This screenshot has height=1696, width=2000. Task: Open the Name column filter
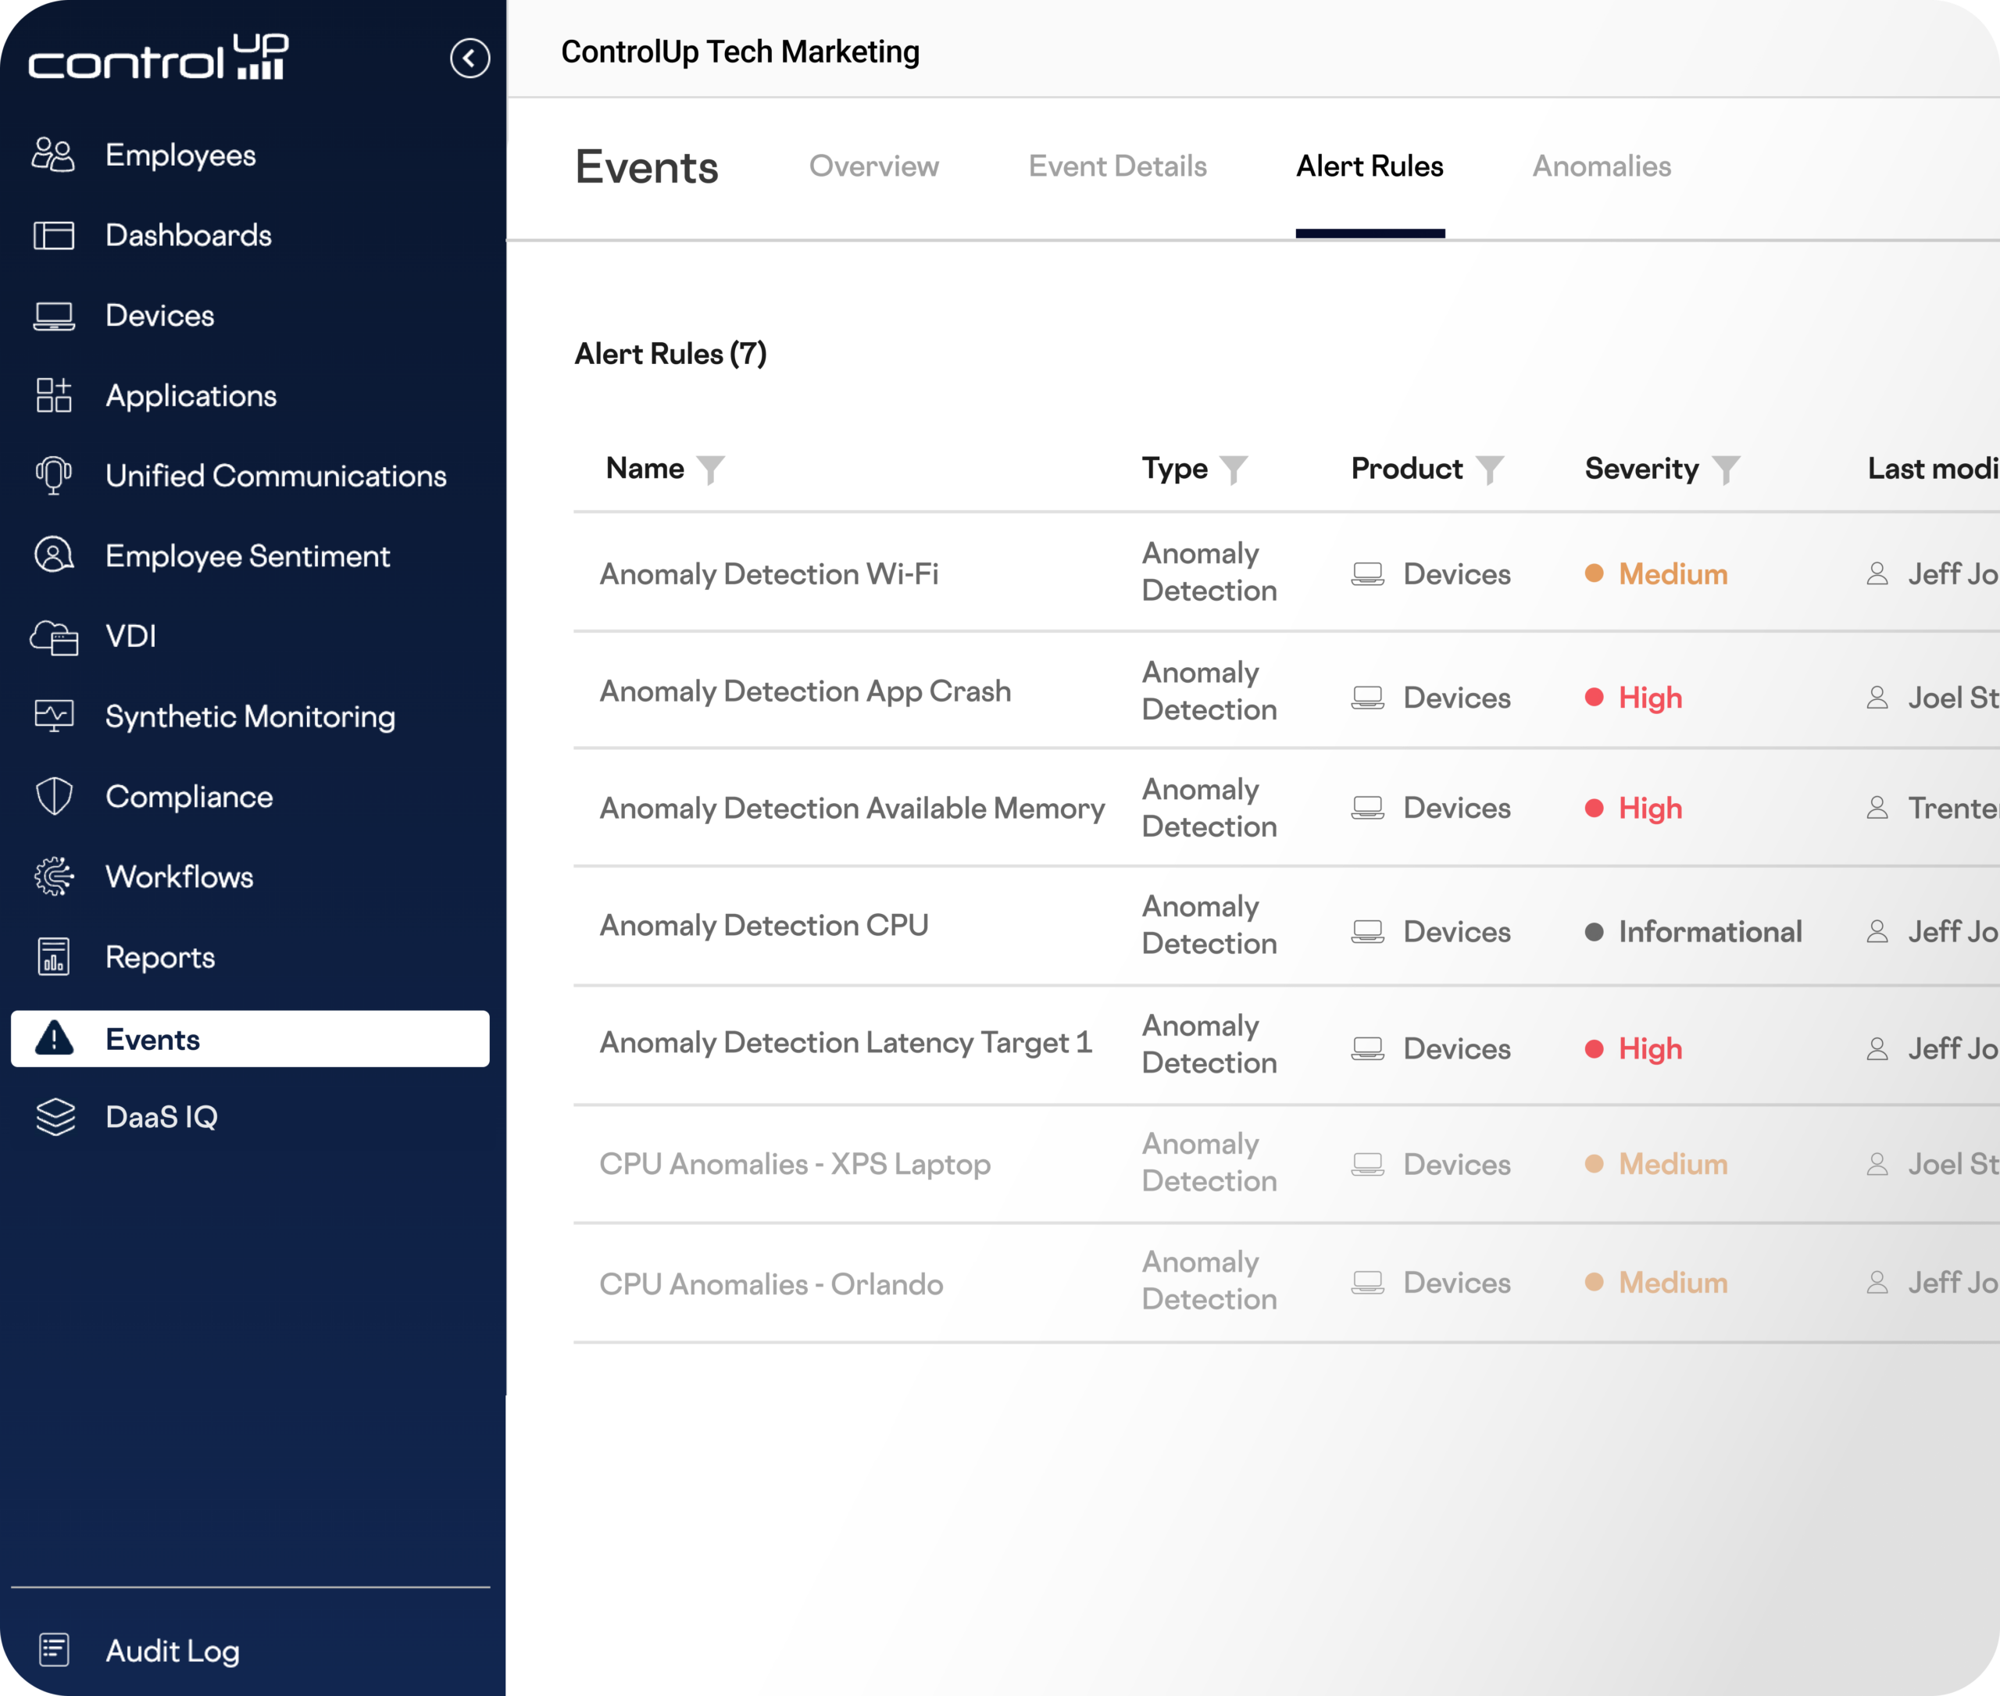click(x=711, y=470)
